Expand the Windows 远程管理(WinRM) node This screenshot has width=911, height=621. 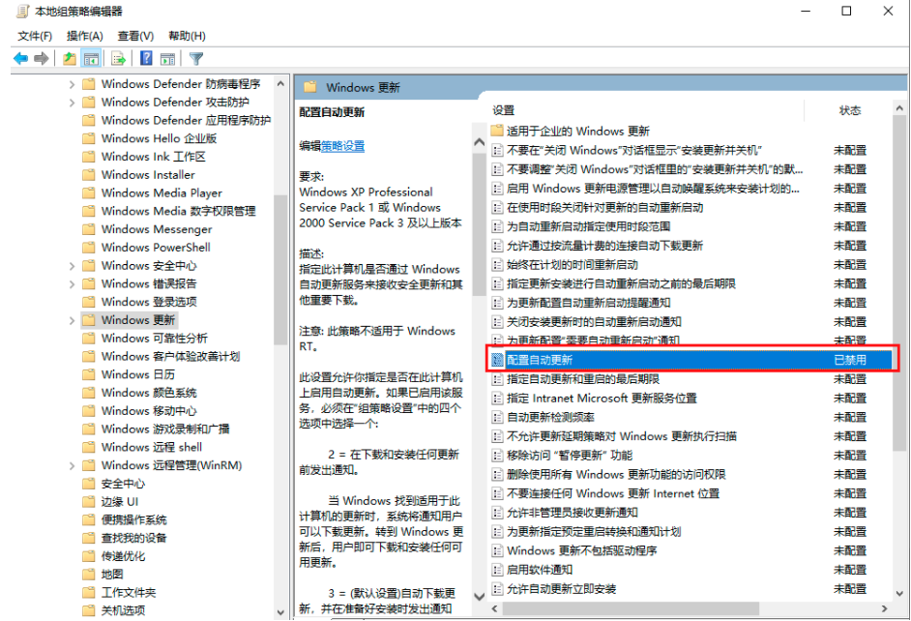point(72,465)
